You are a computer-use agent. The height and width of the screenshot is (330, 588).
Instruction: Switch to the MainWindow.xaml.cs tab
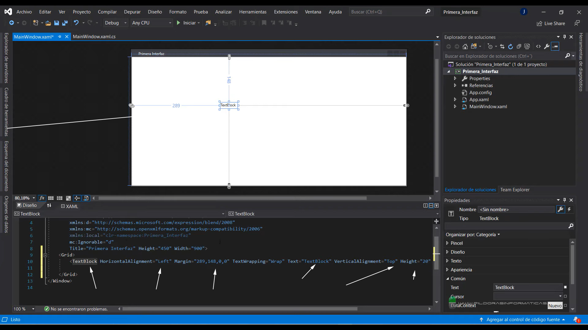coord(94,37)
